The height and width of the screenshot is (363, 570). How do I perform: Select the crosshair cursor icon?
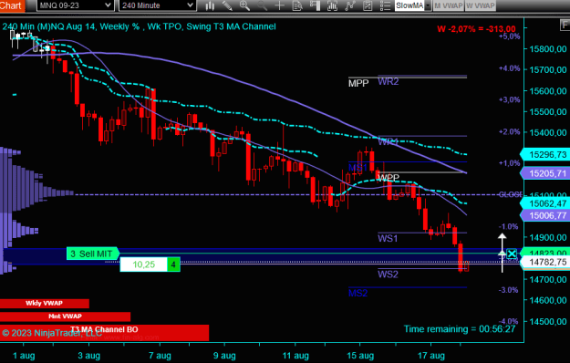[x=280, y=5]
